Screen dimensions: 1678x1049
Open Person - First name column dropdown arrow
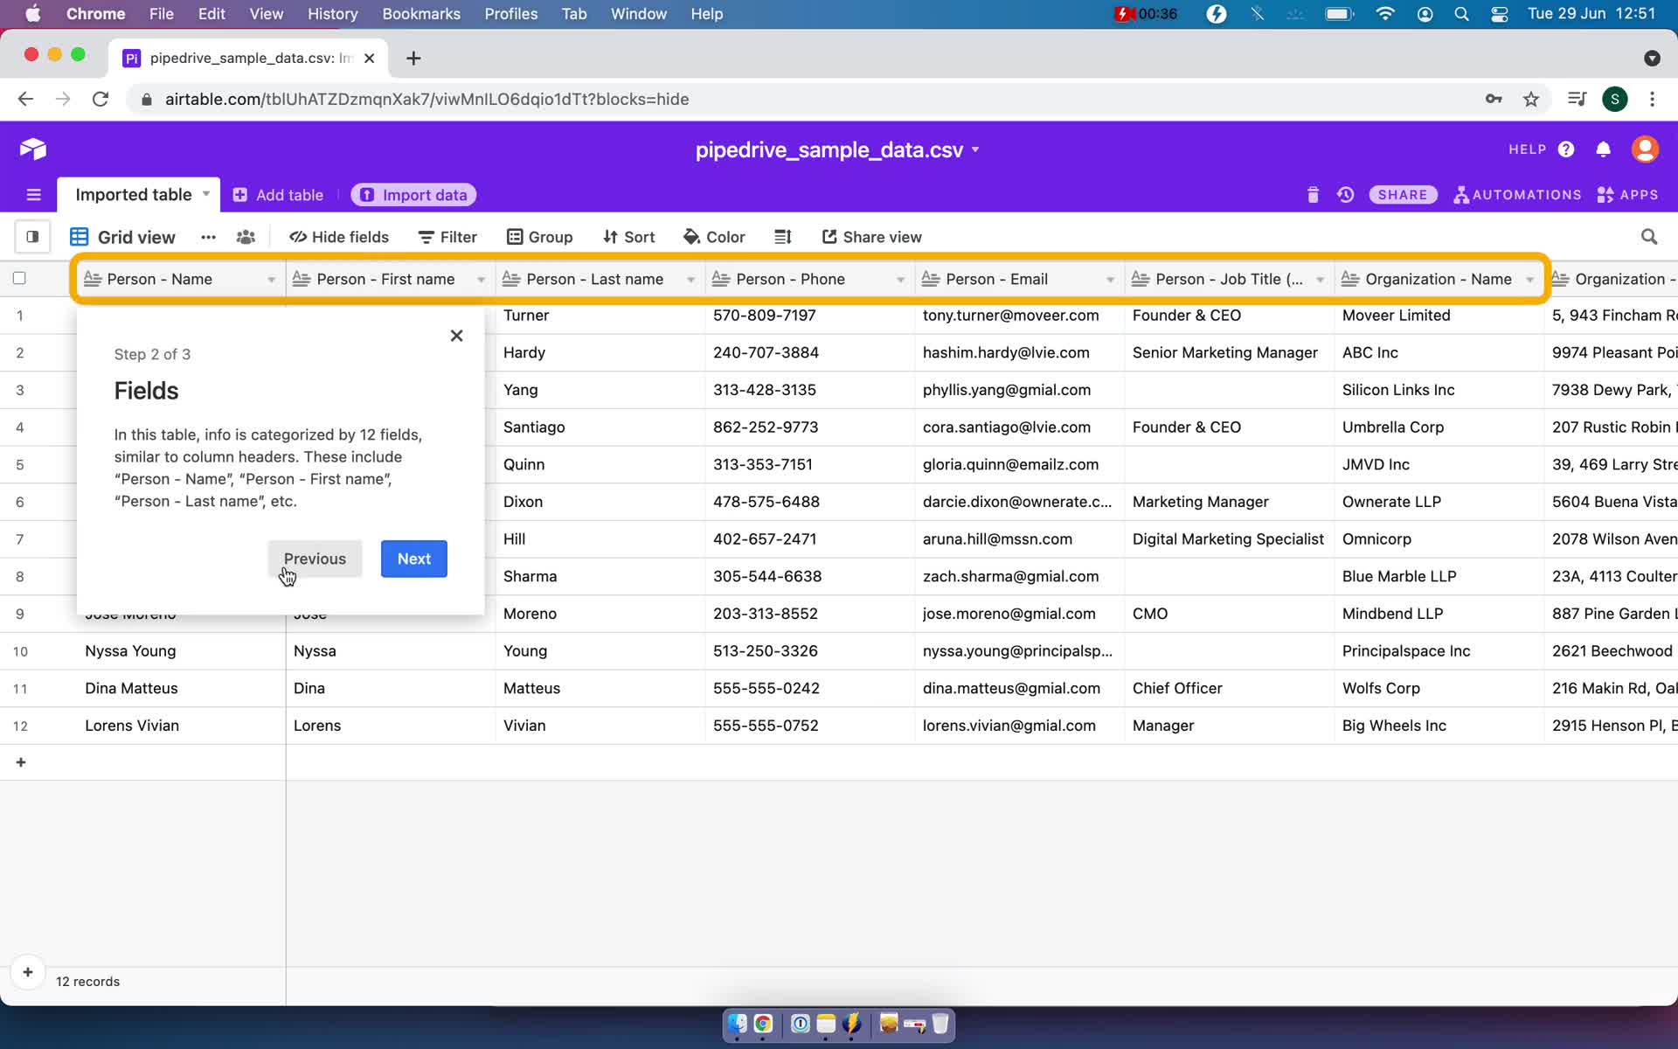pos(481,280)
